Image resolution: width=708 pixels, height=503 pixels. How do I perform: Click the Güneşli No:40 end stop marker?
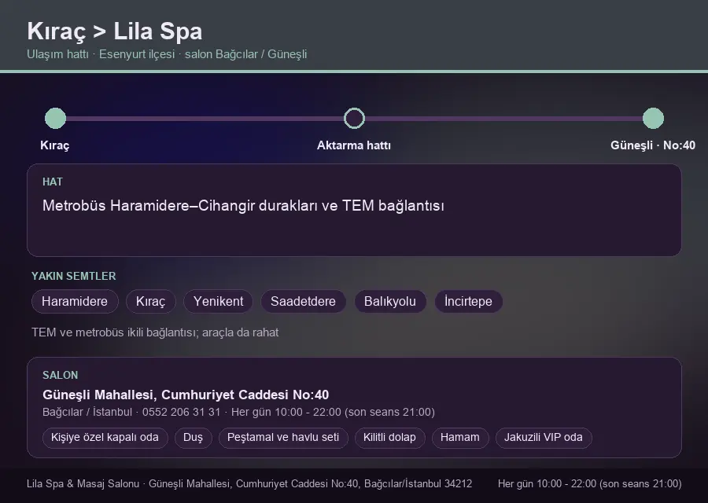point(653,118)
